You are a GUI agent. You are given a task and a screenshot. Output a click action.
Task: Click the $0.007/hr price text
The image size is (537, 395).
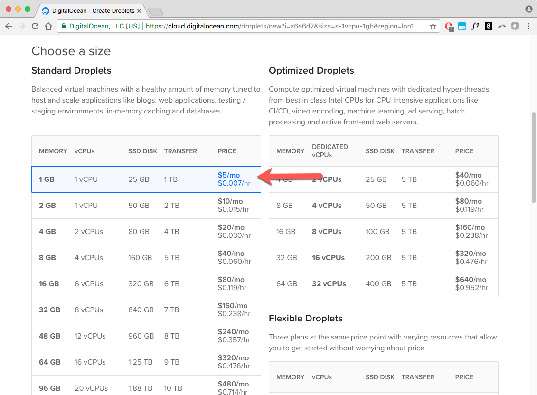[234, 183]
